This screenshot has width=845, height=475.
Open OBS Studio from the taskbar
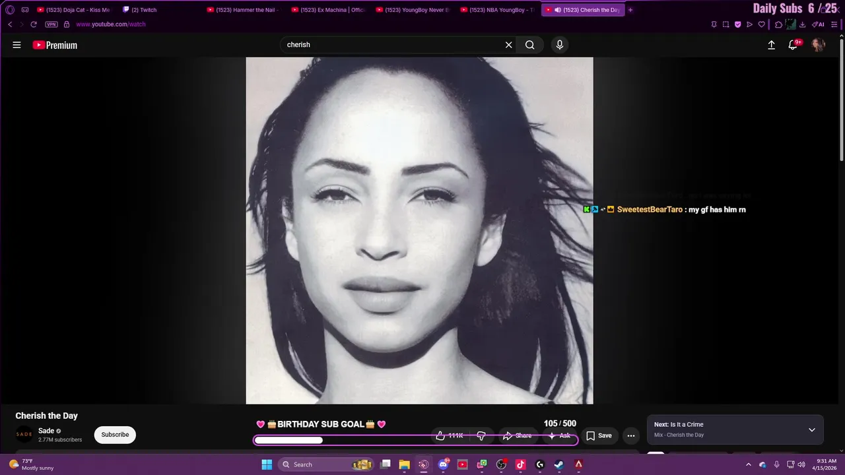[x=501, y=464]
